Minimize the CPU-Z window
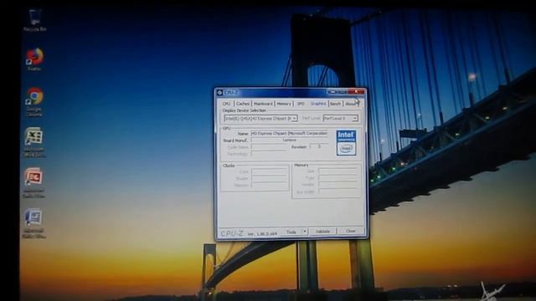Viewport: 536px width, 301px height. 332,92
